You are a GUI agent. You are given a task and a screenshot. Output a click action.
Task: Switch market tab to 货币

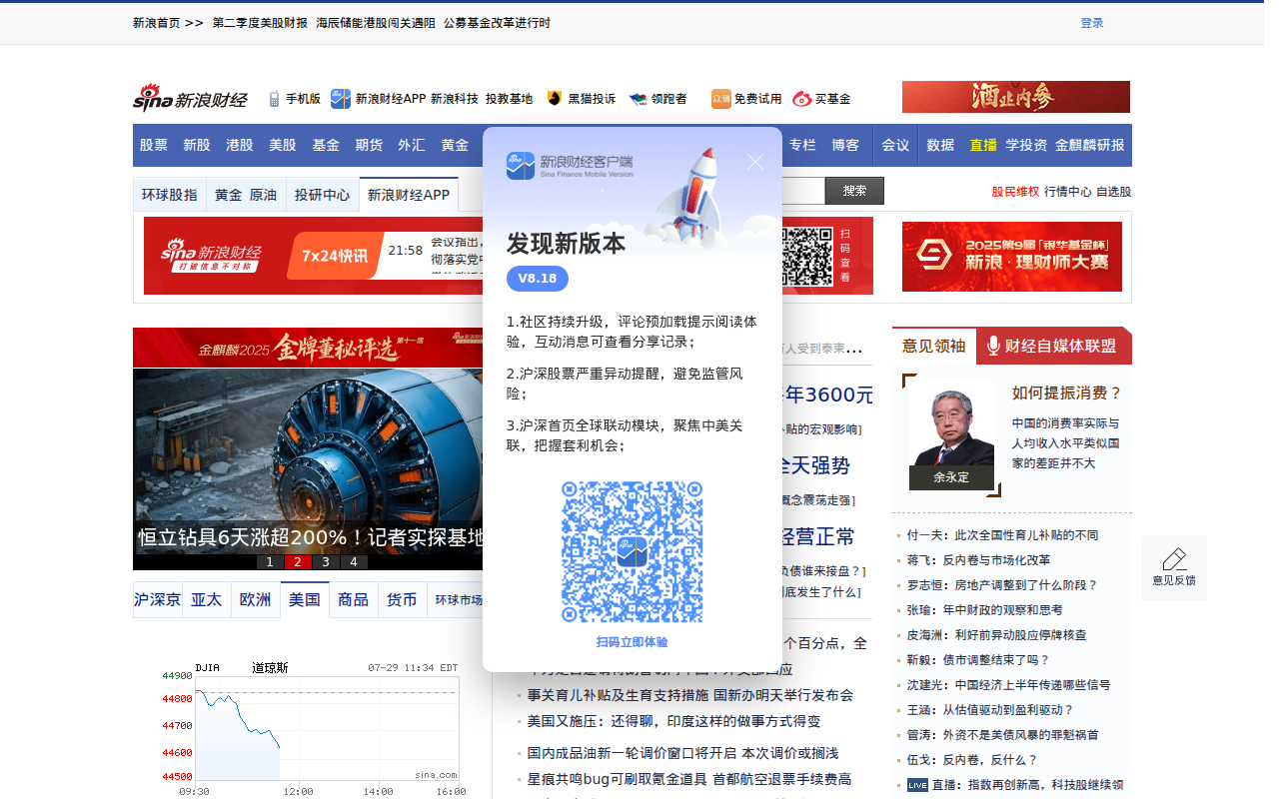[x=402, y=599]
